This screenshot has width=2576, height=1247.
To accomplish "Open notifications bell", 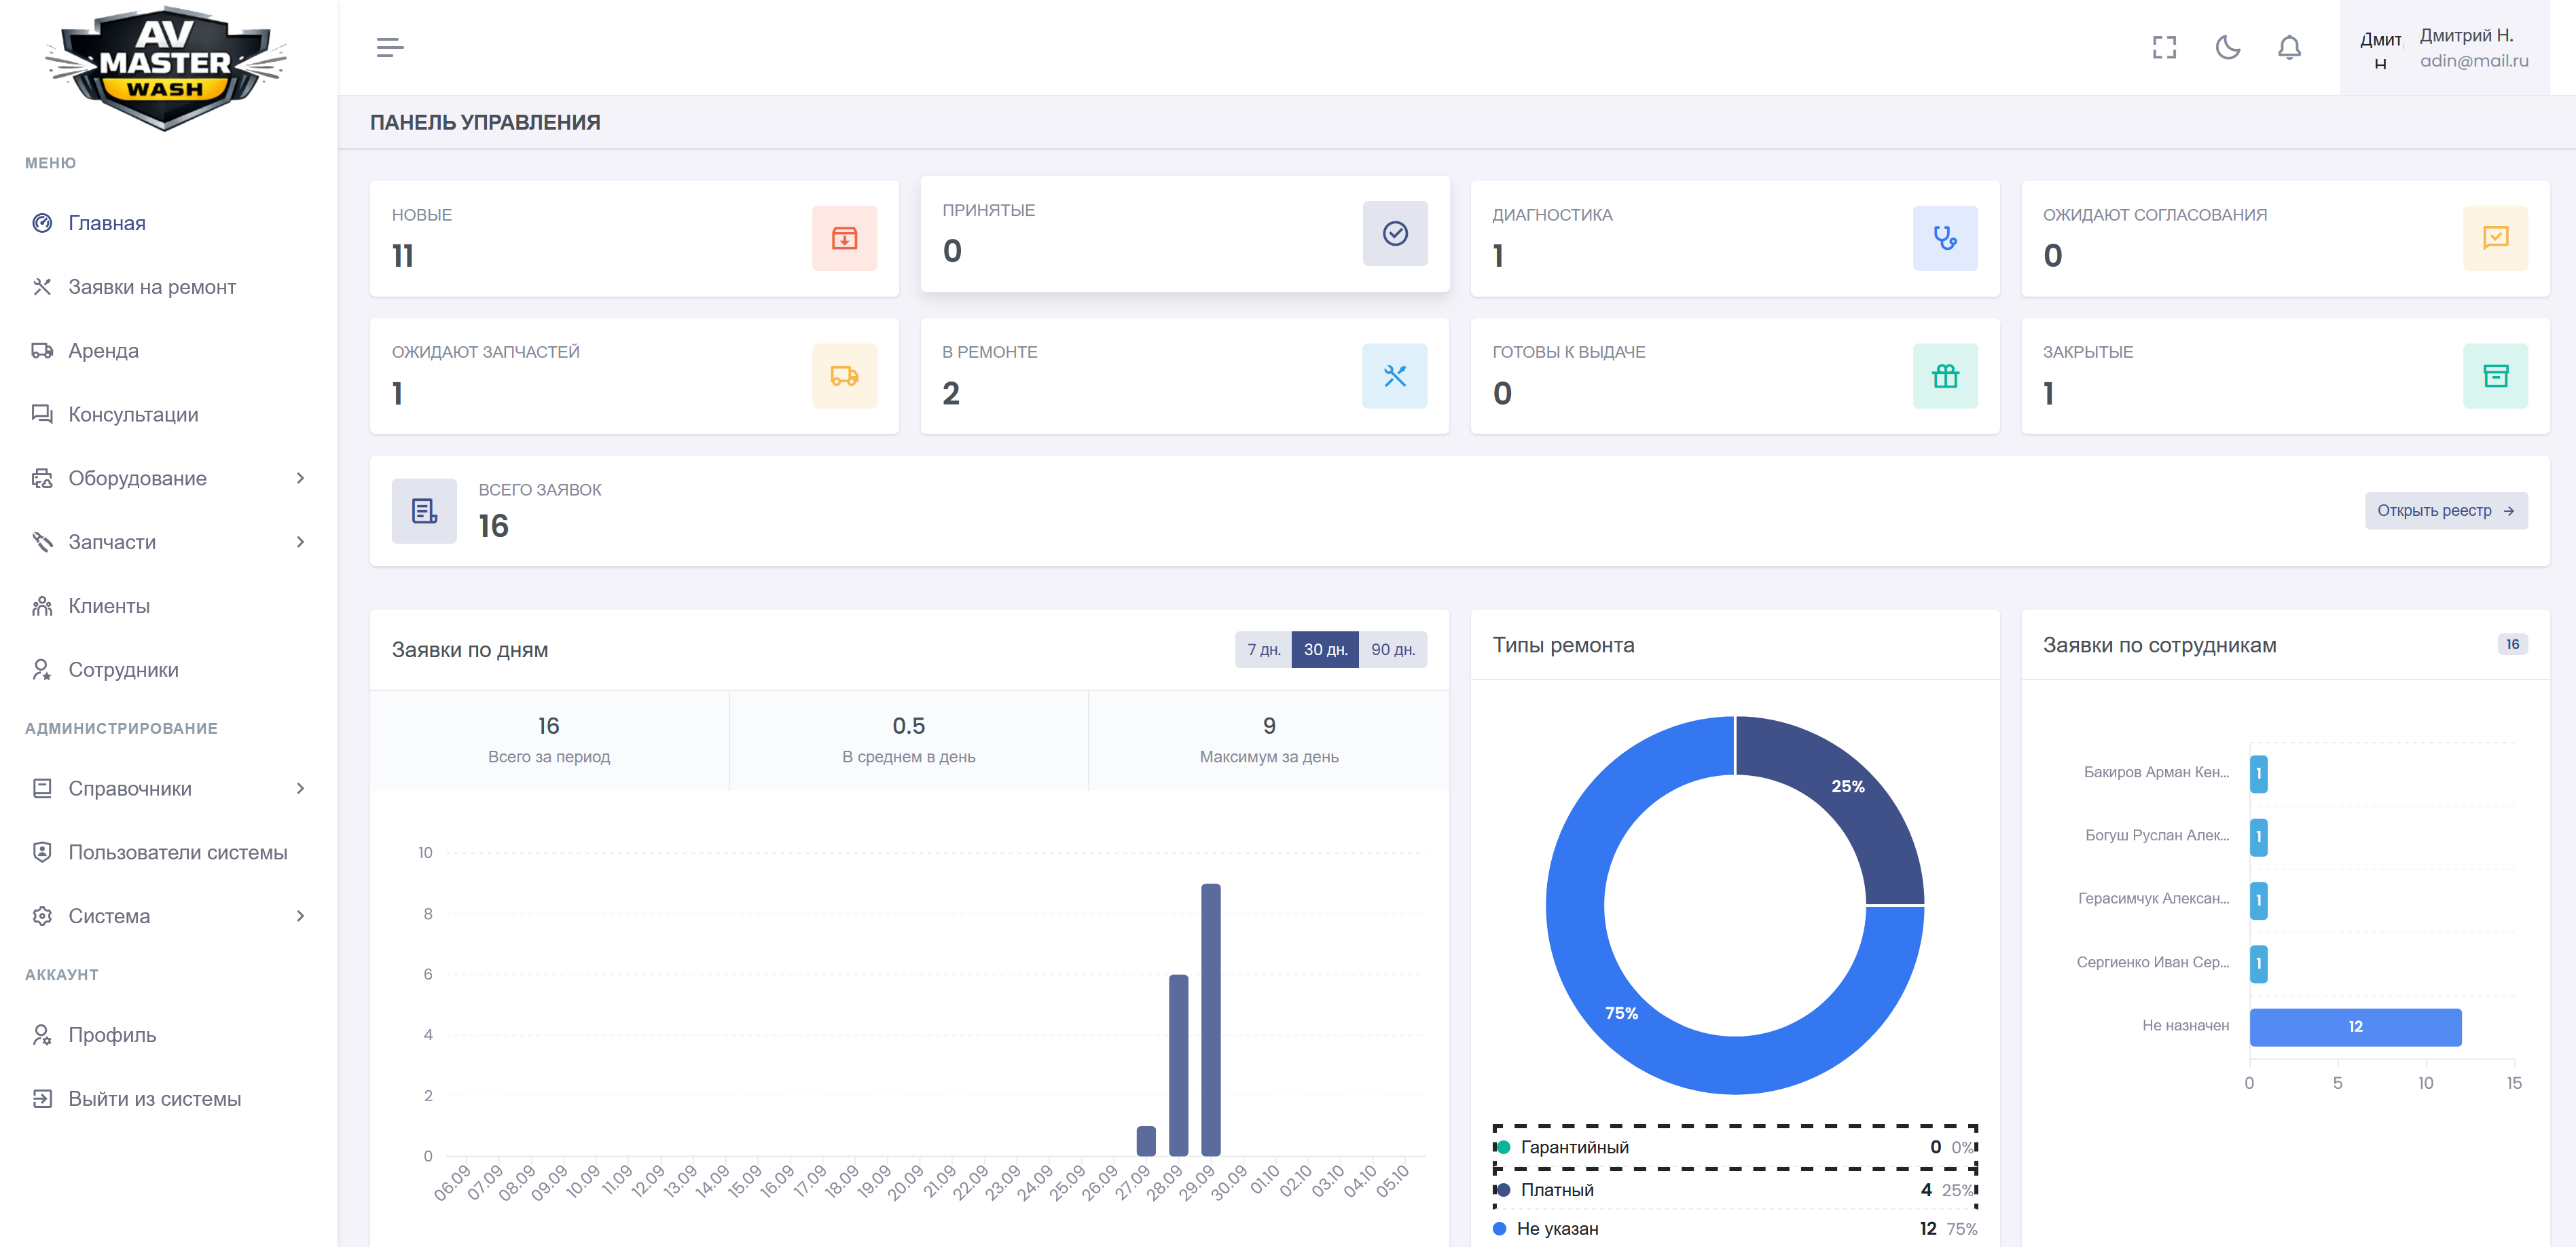I will point(2289,47).
